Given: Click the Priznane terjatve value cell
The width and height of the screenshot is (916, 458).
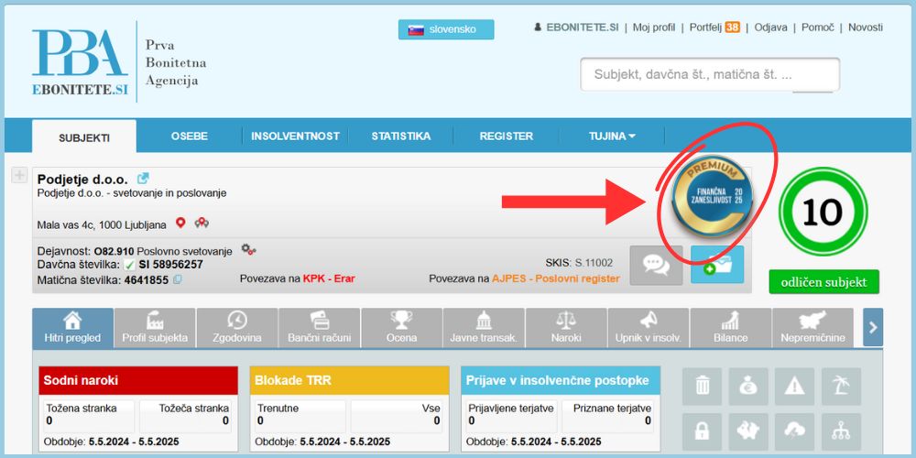Looking at the screenshot, I should click(608, 416).
